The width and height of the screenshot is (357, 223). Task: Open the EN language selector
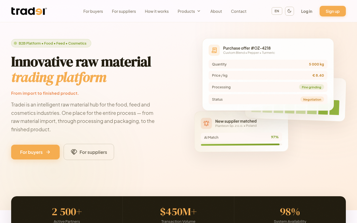tap(277, 11)
